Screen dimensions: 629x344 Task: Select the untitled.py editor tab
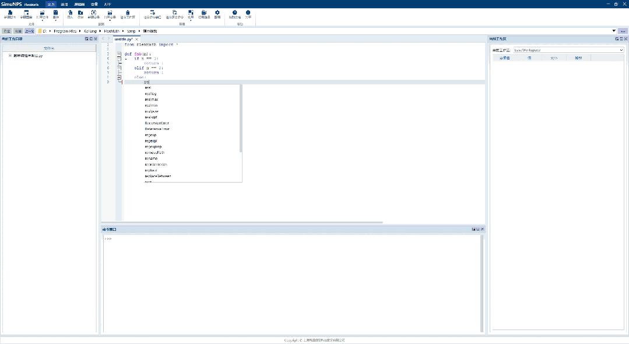click(123, 39)
